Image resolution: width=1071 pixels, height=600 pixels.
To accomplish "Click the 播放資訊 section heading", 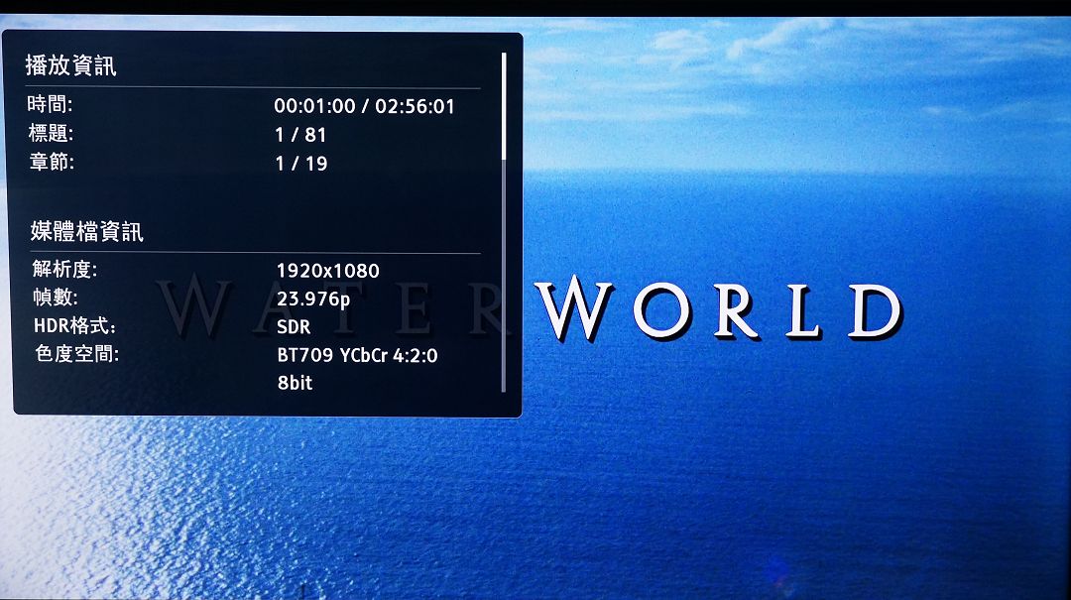I will pos(71,65).
